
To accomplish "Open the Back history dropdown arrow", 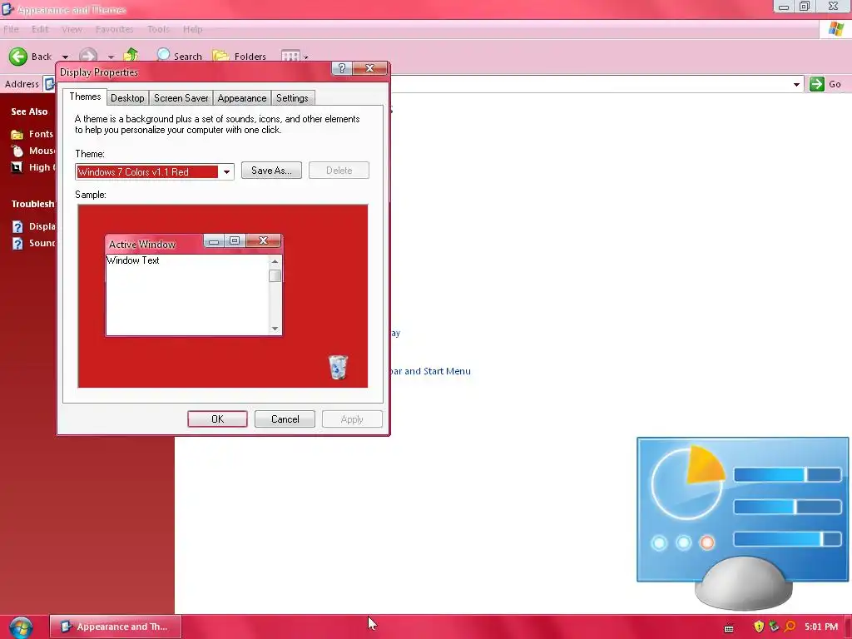I will click(x=65, y=57).
